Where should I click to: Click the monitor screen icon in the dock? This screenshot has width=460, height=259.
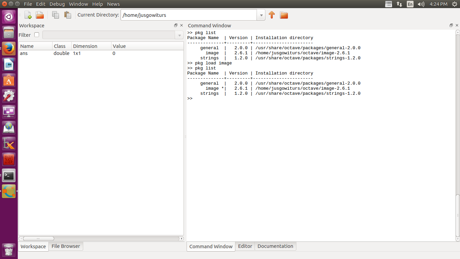[x=9, y=112]
